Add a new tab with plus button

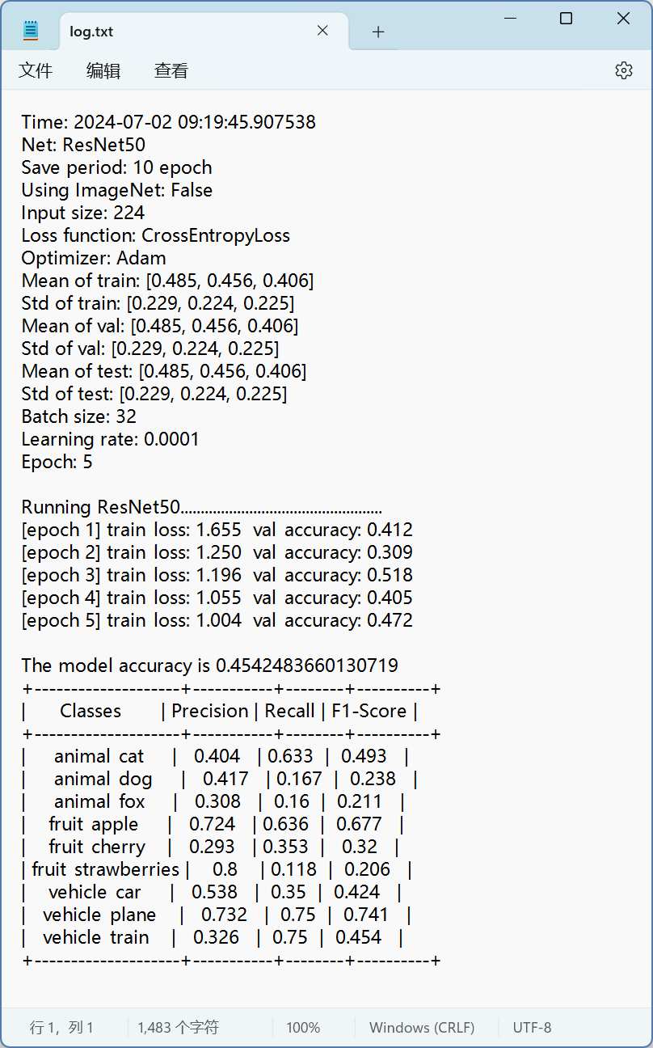(378, 32)
